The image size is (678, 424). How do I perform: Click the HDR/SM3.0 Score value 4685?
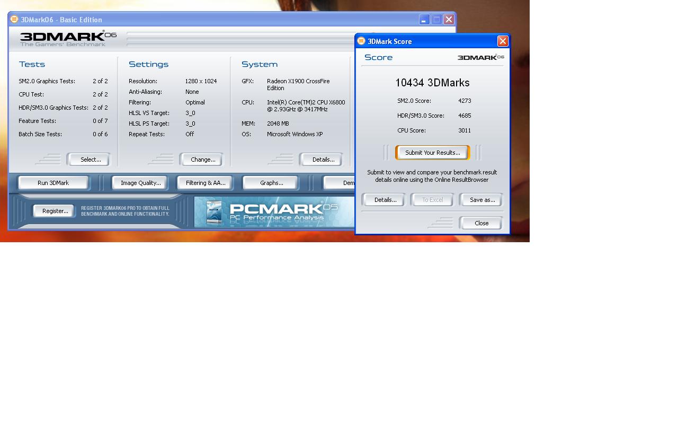(x=465, y=116)
